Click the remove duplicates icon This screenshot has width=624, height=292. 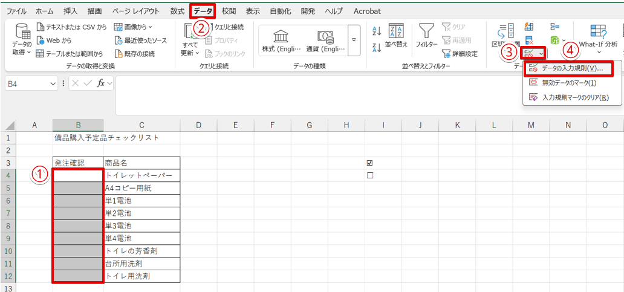click(529, 40)
